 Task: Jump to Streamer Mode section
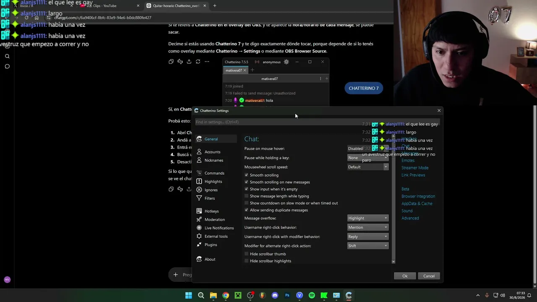(x=415, y=168)
